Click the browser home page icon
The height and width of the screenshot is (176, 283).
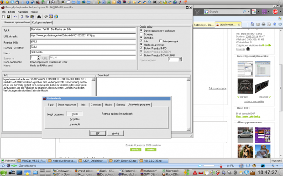click(x=252, y=24)
